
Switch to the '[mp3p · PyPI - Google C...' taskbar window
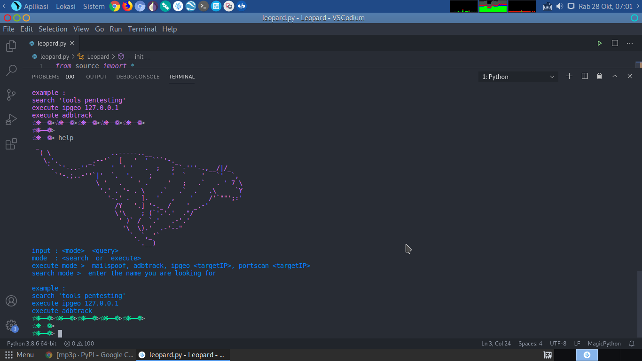(89, 355)
